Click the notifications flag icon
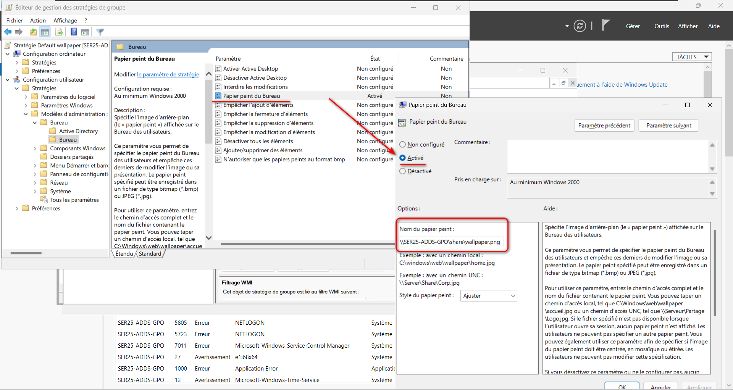Screen dimensions: 733x390 (x=605, y=25)
